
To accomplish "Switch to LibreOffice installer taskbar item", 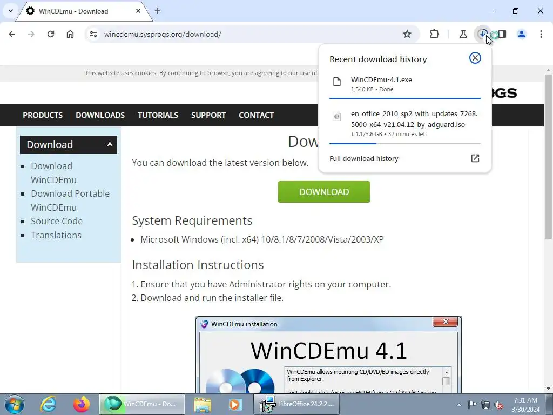I will click(296, 404).
